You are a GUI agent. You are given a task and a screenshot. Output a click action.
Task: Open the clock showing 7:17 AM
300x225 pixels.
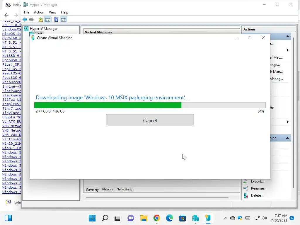(x=279, y=218)
